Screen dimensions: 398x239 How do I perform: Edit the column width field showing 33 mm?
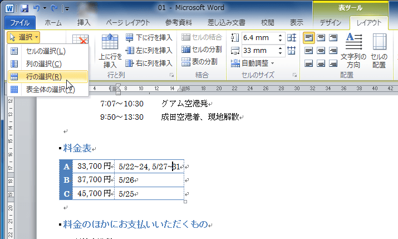coord(259,51)
